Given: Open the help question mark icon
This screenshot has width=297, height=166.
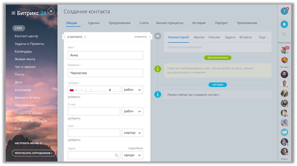Looking at the screenshot, I should pos(284,11).
